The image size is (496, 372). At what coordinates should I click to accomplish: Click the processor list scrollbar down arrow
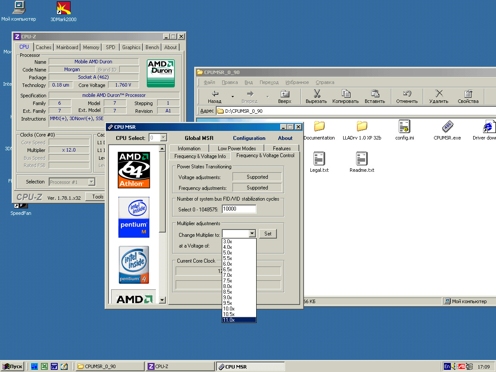[162, 300]
